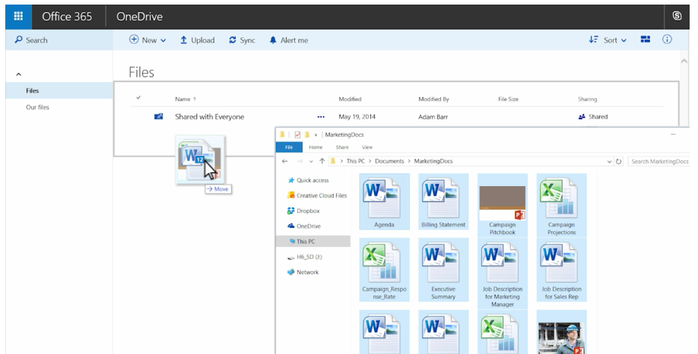
Task: Sort by Modified column header
Action: tap(350, 100)
